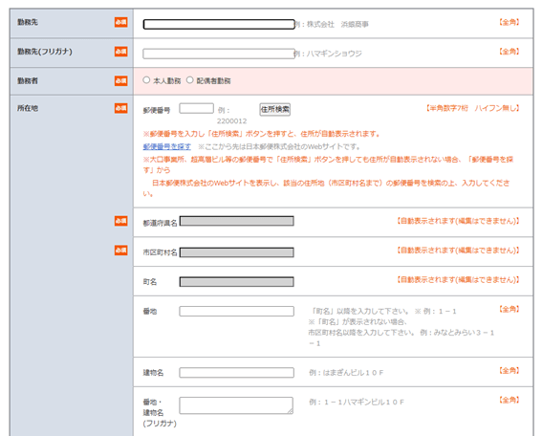This screenshot has width=542, height=436.
Task: Click the 必須 badge next to 勤務先
Action: click(121, 22)
